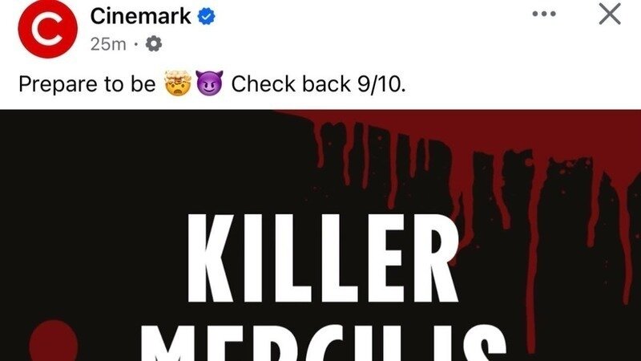Click the white C inside the logo

point(47,29)
